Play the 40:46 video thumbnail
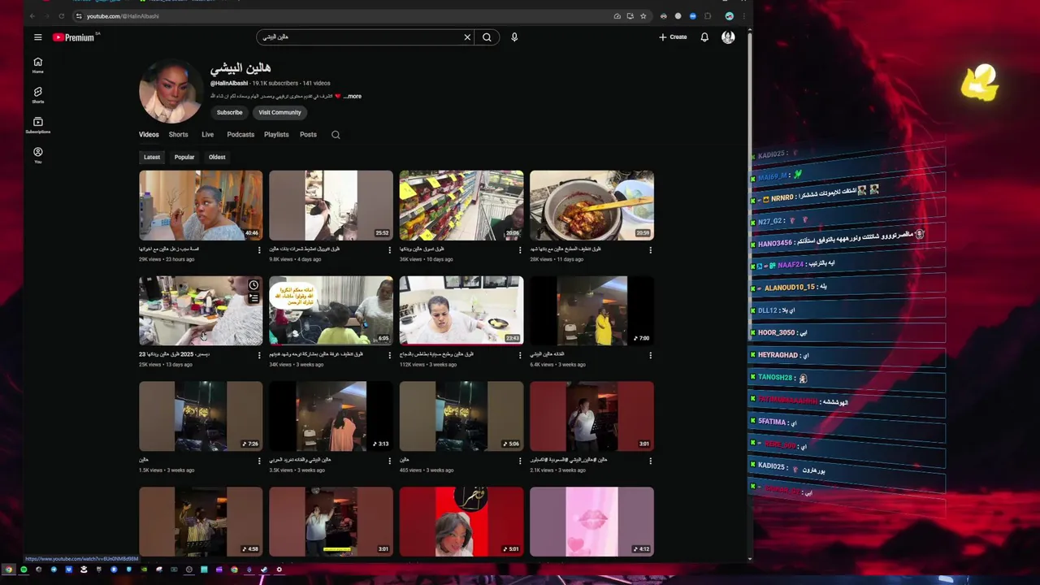The height and width of the screenshot is (585, 1040). click(x=201, y=206)
